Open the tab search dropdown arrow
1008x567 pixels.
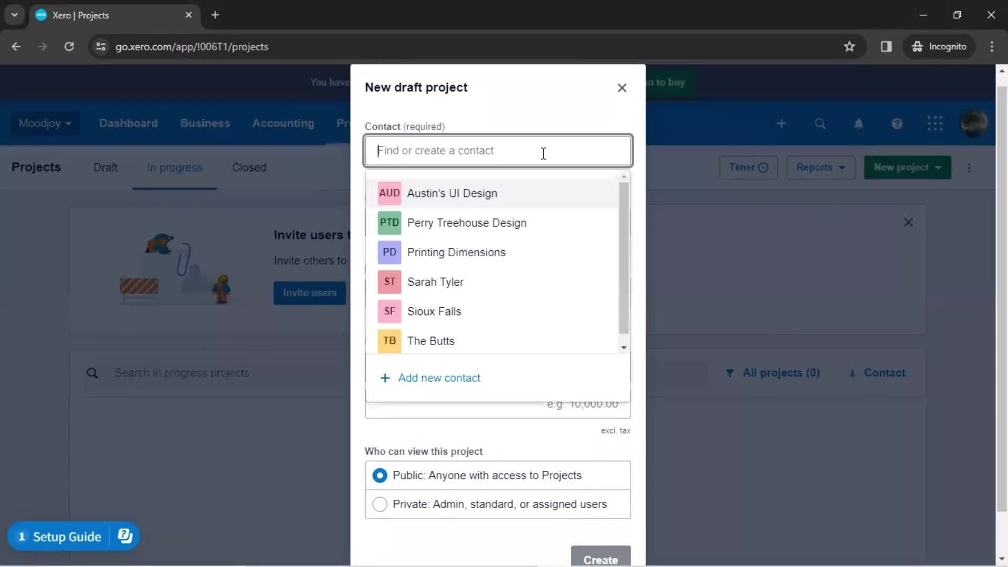(15, 15)
